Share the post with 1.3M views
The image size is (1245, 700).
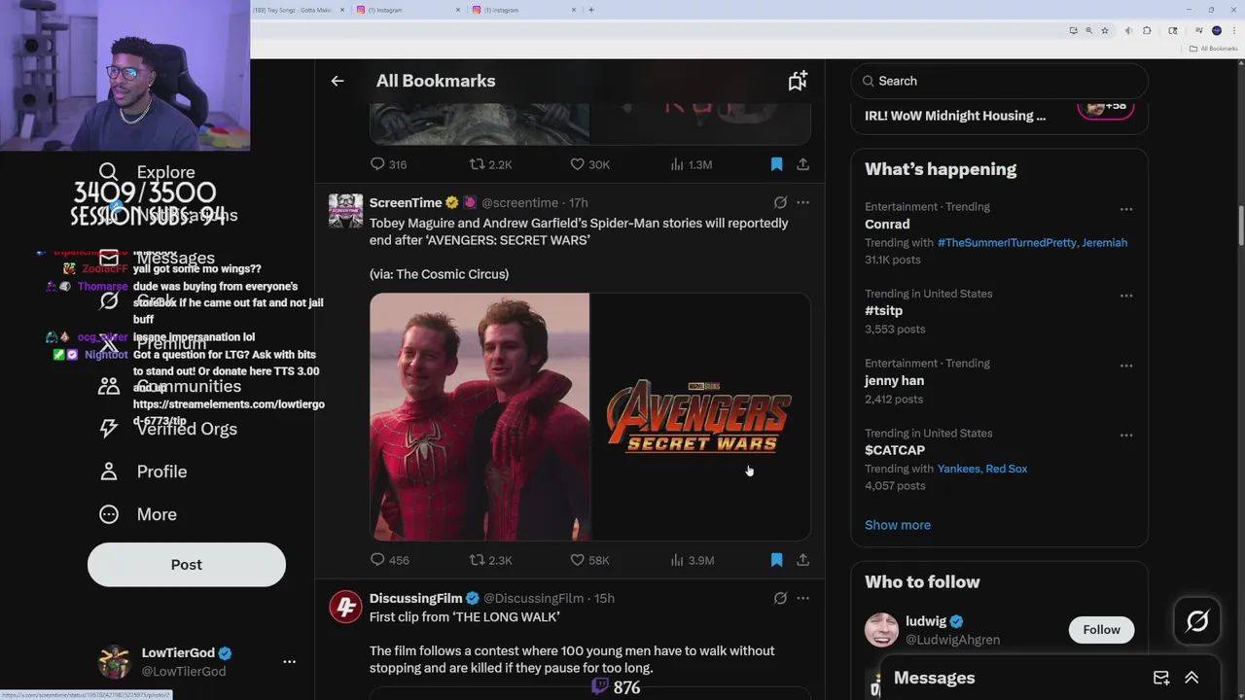click(802, 164)
